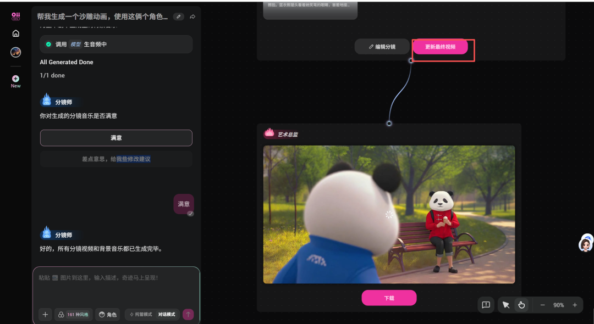This screenshot has width=594, height=324.
Task: Open the Oii logo home link
Action: pos(15,16)
